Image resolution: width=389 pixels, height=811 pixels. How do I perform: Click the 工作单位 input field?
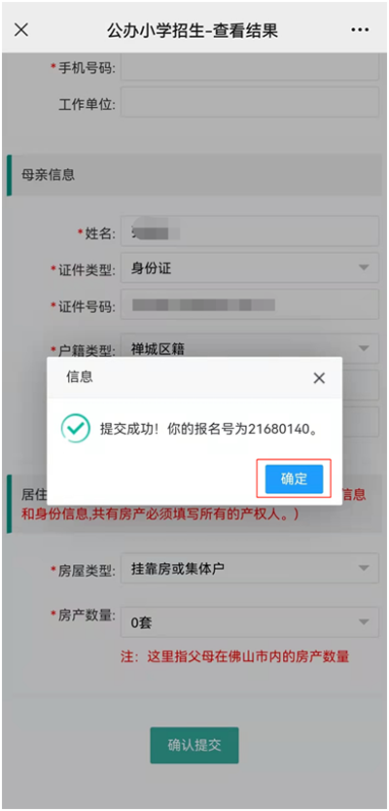click(250, 102)
